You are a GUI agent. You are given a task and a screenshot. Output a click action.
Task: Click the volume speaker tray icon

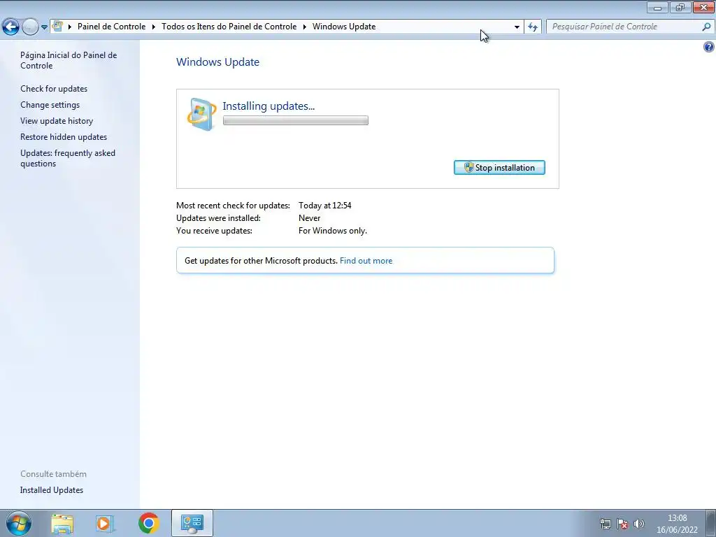(639, 524)
